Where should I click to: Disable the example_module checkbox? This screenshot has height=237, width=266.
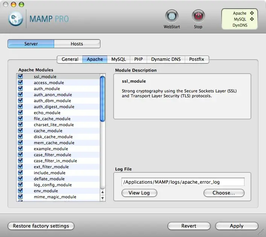point(20,149)
